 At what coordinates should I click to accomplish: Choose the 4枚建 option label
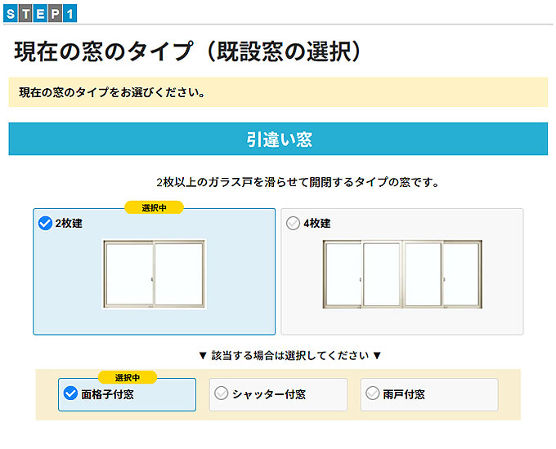tap(317, 223)
